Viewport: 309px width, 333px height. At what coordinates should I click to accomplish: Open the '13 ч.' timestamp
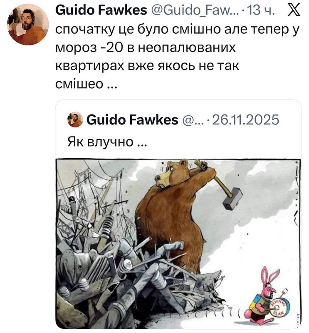click(261, 10)
